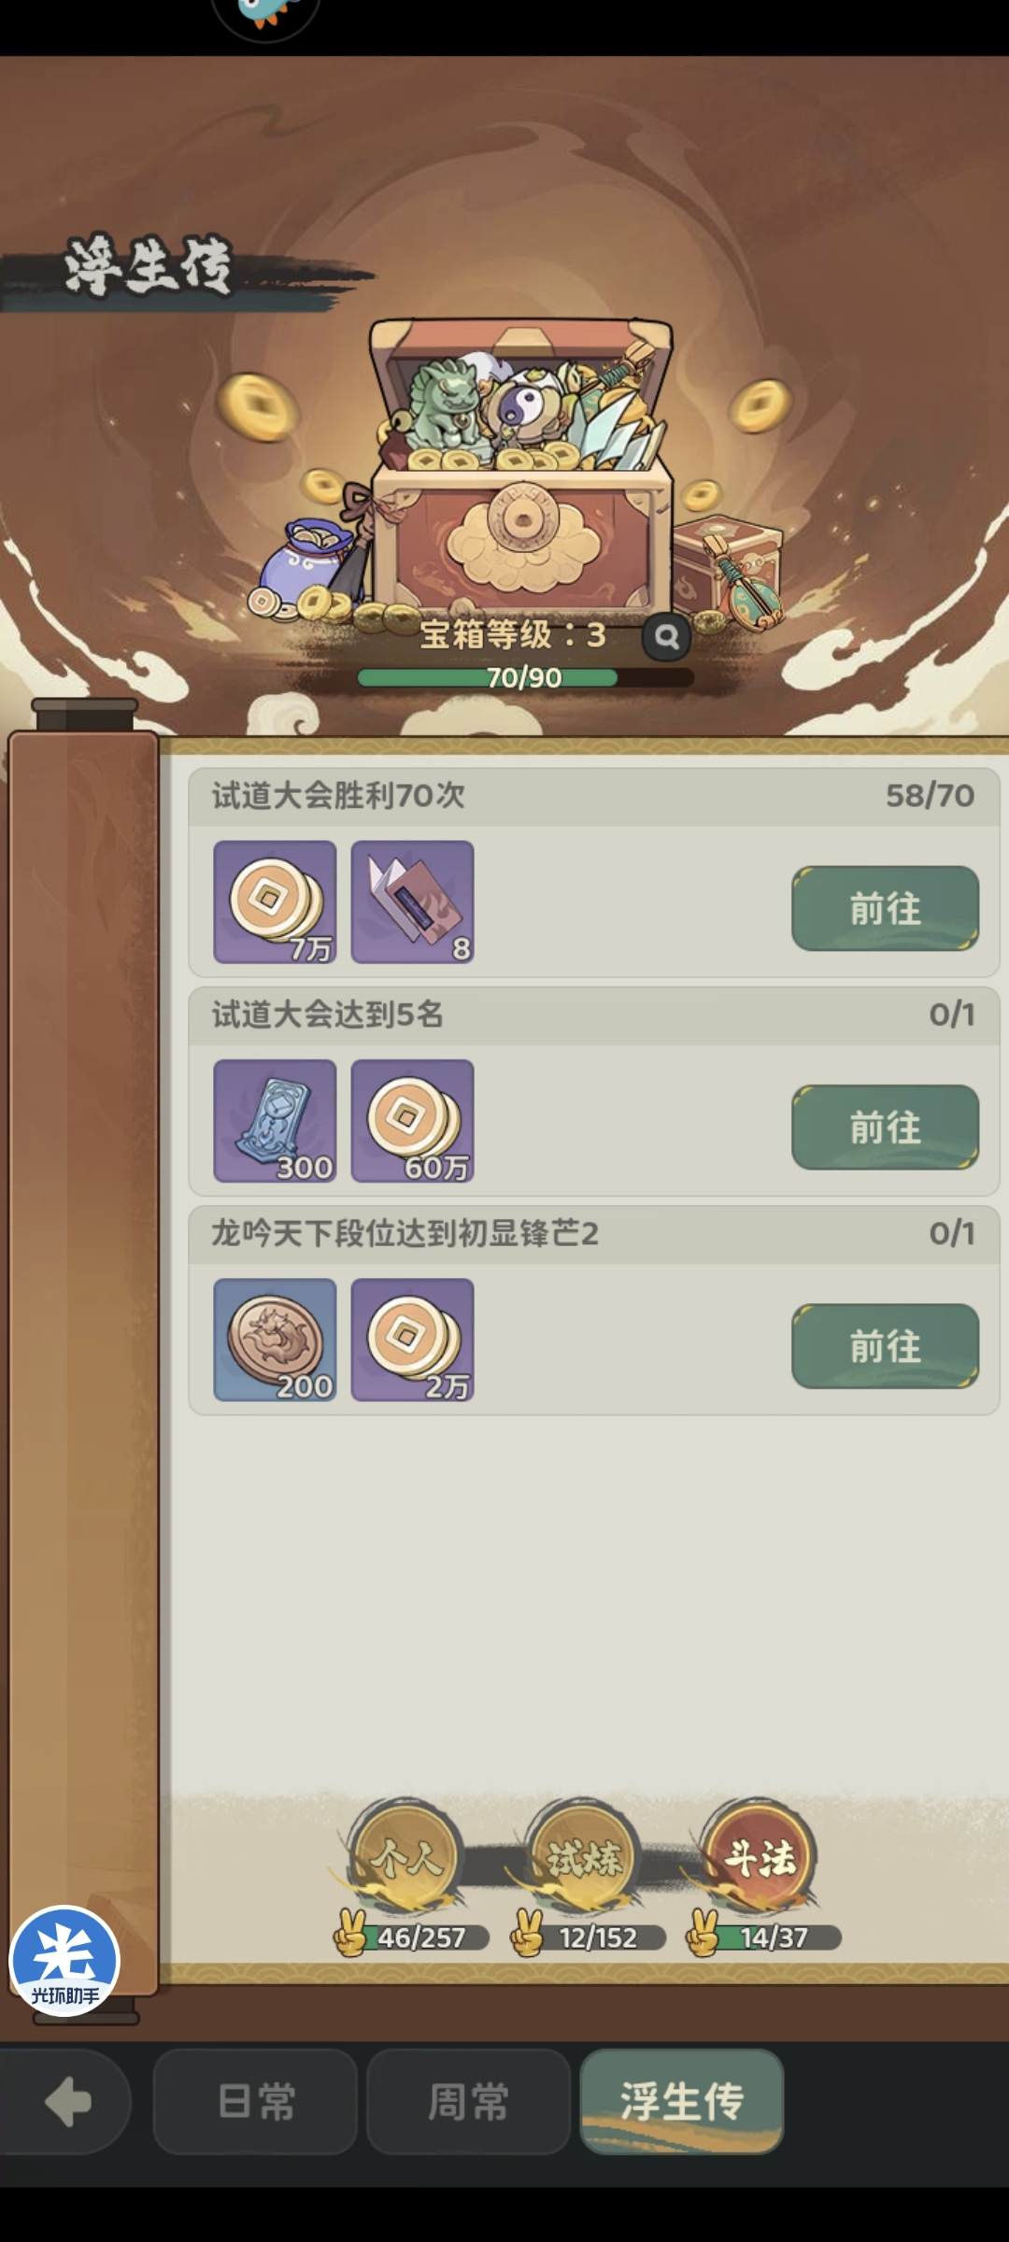The image size is (1009, 2242).
Task: Go to 试道大会胜利70次 task via 前往
Action: [x=885, y=908]
